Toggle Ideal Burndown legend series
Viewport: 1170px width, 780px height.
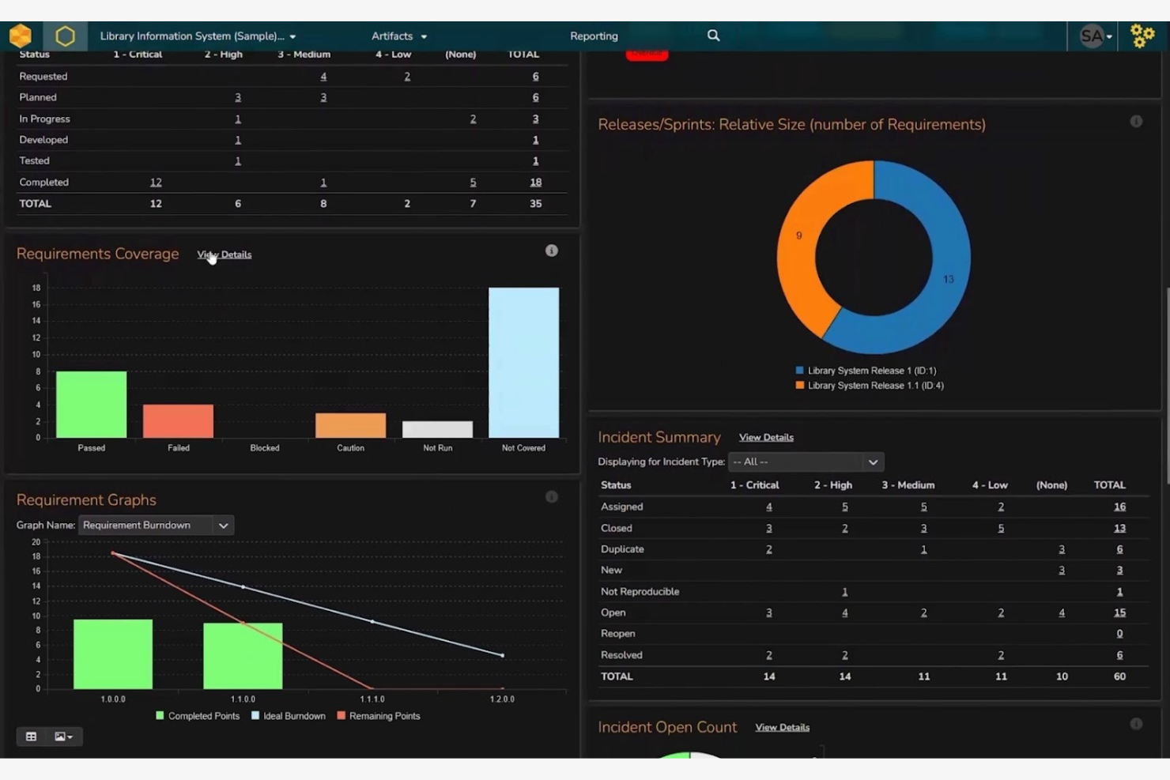click(288, 716)
